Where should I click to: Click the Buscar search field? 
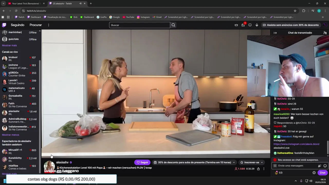[x=140, y=25]
